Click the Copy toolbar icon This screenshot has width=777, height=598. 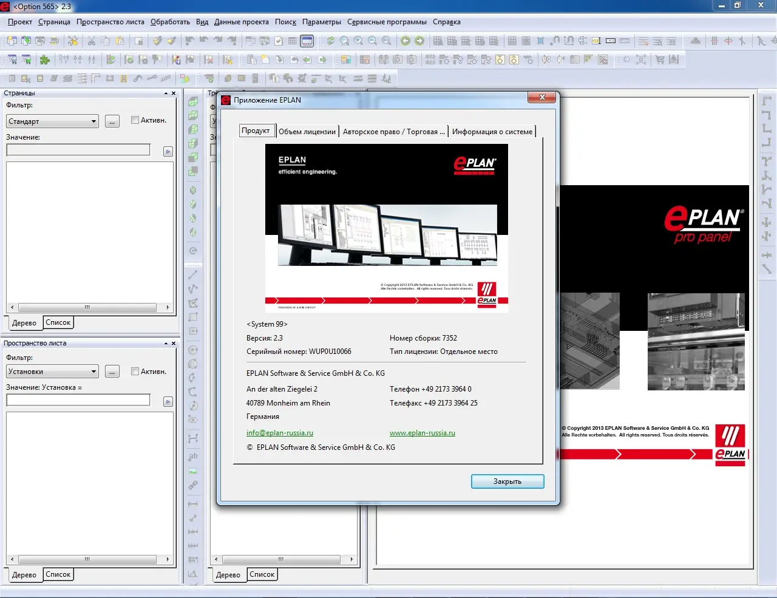pos(105,41)
